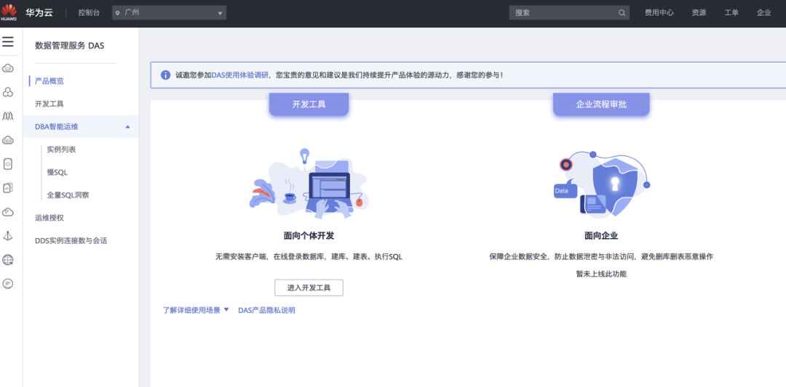This screenshot has height=387, width=786.
Task: Open the hamburger service list menu
Action: click(x=8, y=41)
